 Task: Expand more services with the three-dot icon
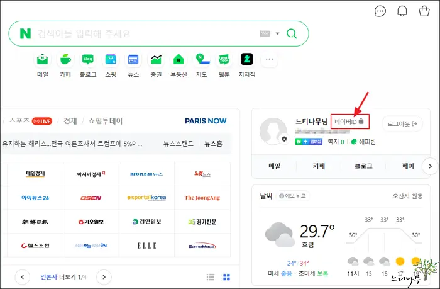click(x=269, y=59)
